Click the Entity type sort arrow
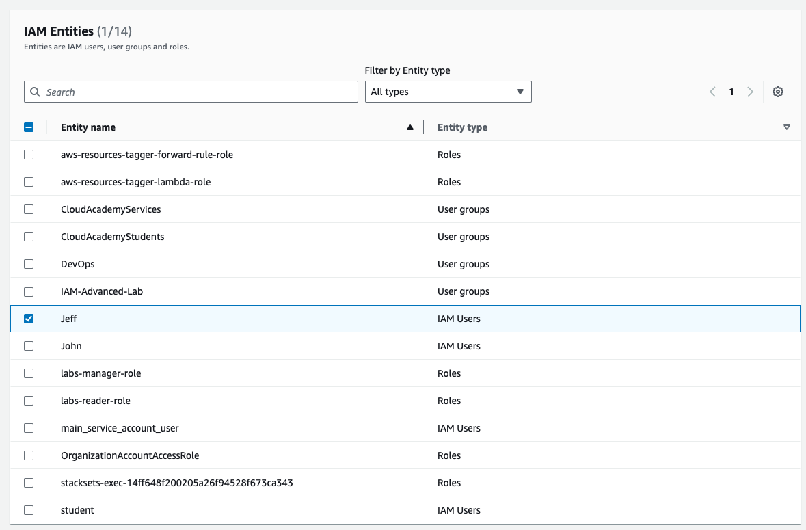Image resolution: width=806 pixels, height=530 pixels. 786,127
